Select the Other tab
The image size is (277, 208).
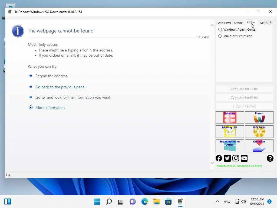(x=251, y=22)
